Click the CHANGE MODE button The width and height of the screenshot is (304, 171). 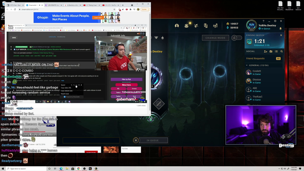coord(215,38)
